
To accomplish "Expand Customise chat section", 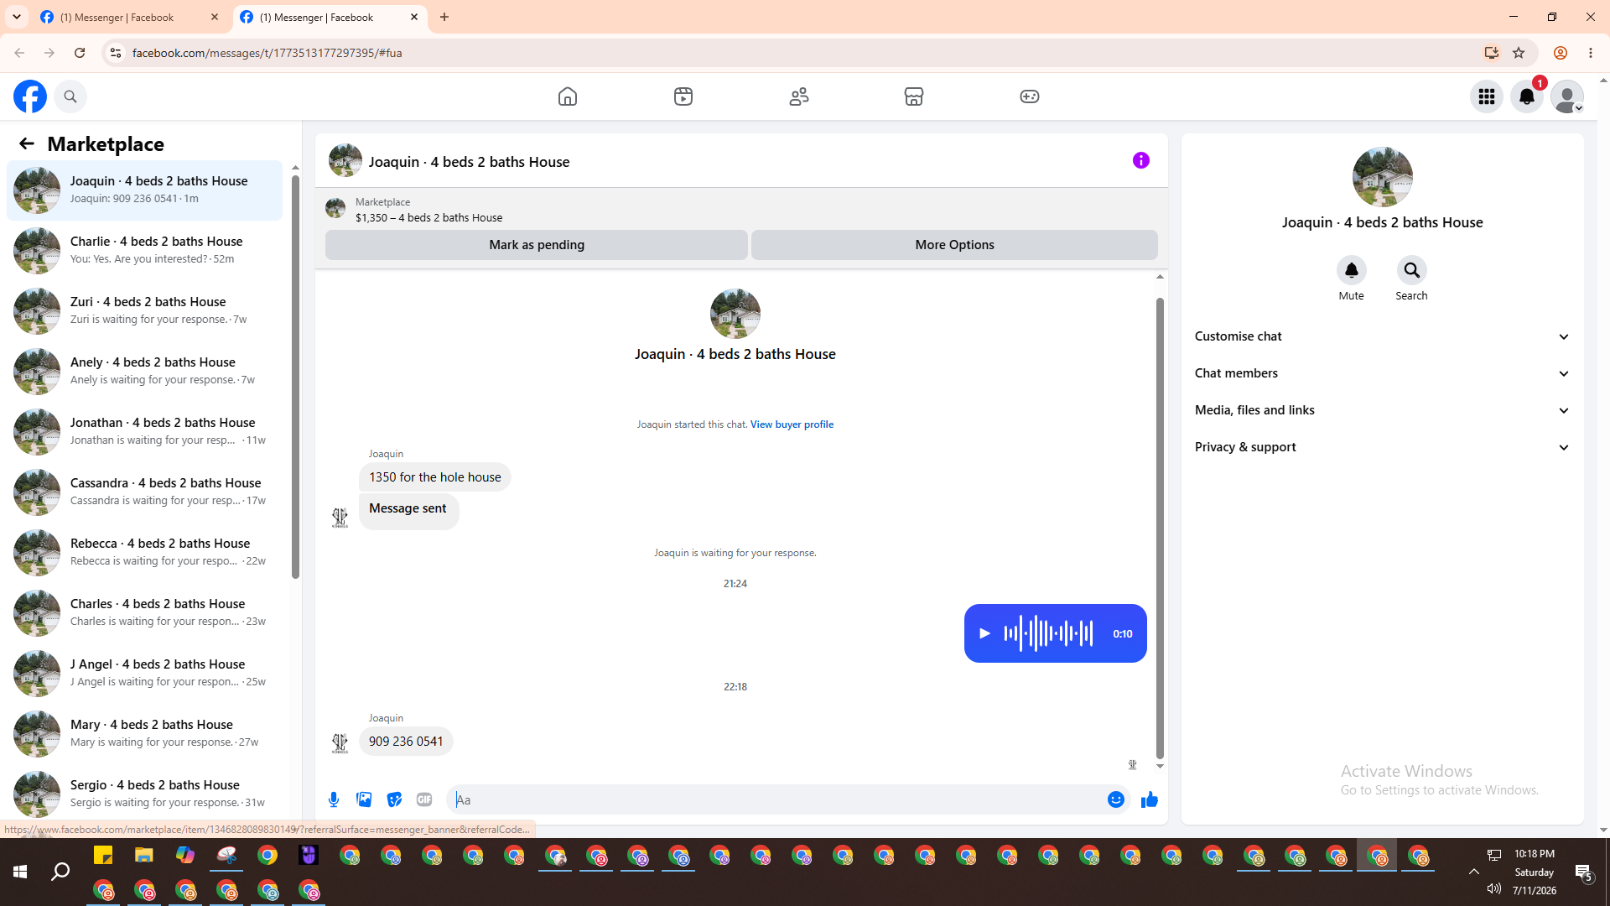I will point(1382,336).
